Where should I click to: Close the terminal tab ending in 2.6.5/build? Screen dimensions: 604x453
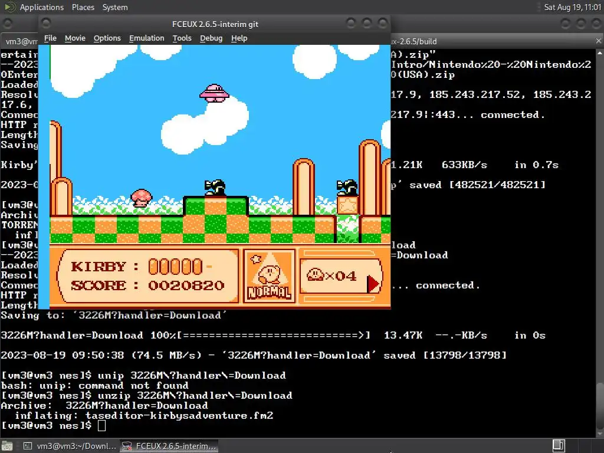click(x=598, y=41)
